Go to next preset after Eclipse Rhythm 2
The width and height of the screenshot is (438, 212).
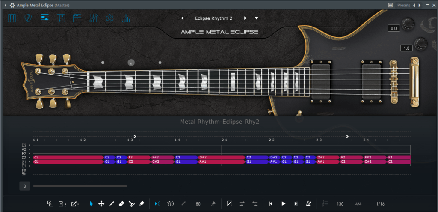pos(245,18)
